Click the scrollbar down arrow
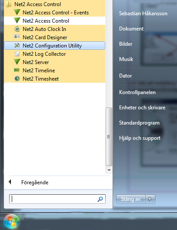The height and width of the screenshot is (230, 177). 109,170
